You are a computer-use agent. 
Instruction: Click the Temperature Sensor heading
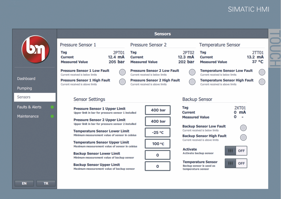pyautogui.click(x=220, y=45)
